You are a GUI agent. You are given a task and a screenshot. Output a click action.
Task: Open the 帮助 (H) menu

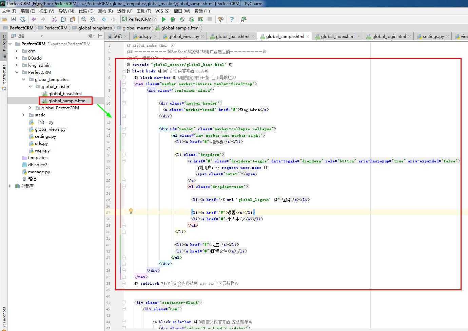202,11
